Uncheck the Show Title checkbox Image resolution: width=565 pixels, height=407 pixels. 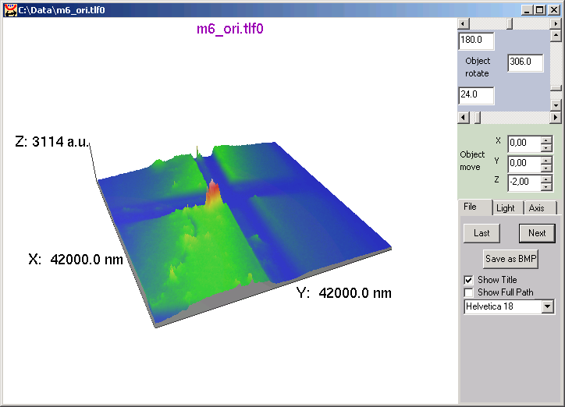point(468,280)
